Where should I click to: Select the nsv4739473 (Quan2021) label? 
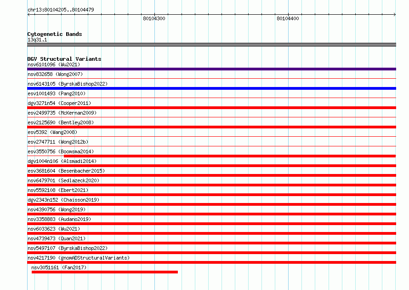click(x=57, y=238)
